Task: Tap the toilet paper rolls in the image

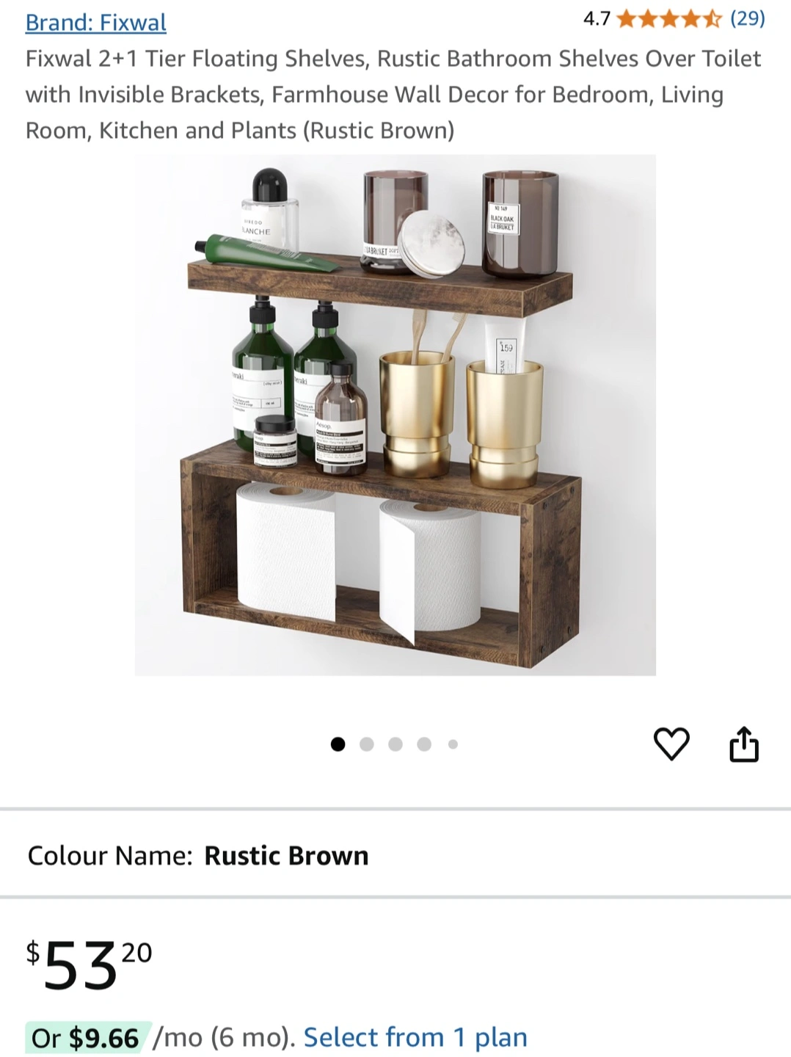Action: click(x=360, y=562)
